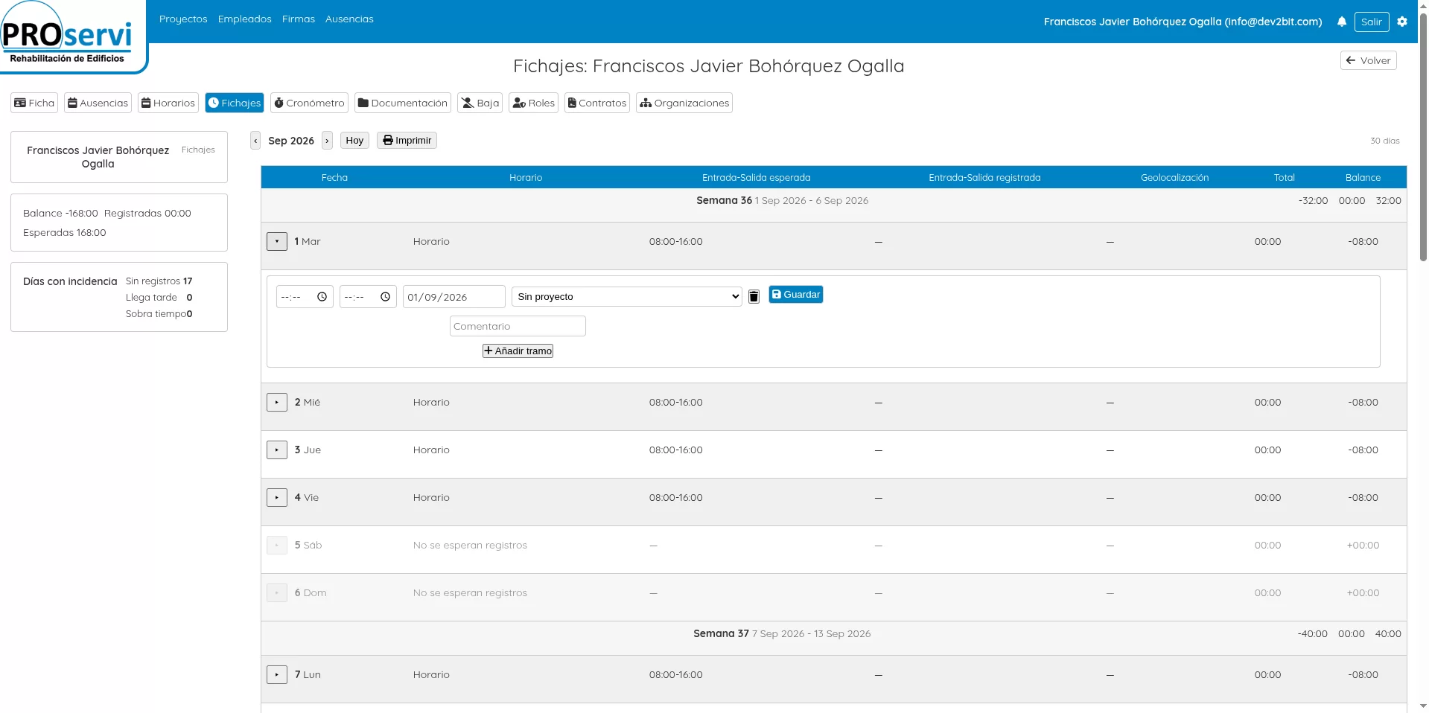Print the Fichajes with Imprimir
This screenshot has width=1429, height=713.
407,141
